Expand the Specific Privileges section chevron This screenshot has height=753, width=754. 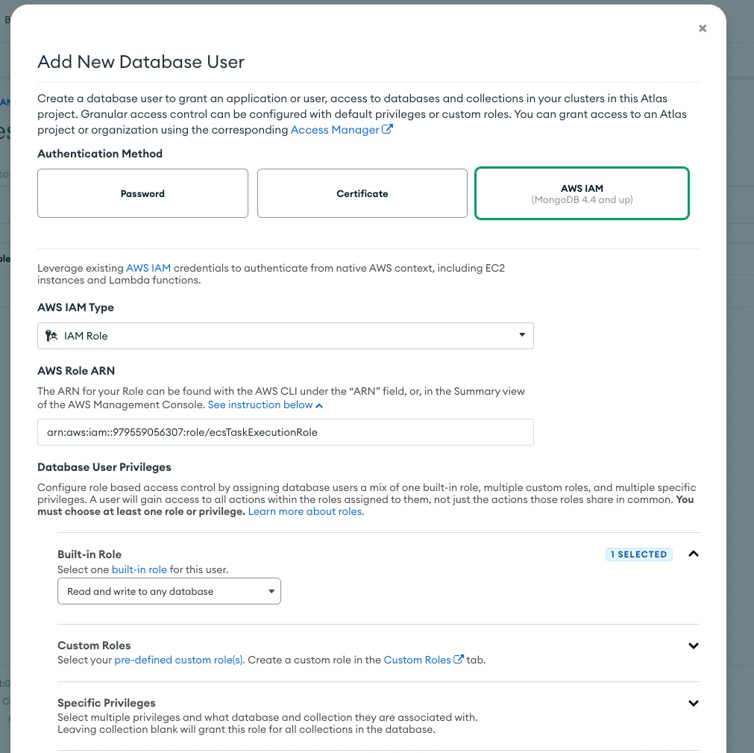694,703
